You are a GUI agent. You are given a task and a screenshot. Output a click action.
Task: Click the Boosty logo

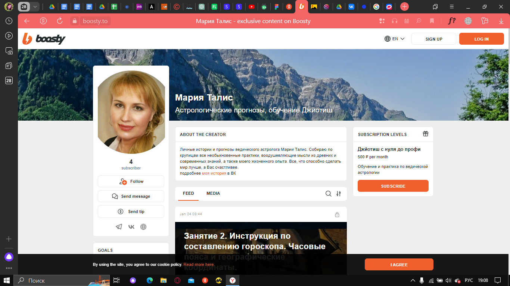tap(44, 39)
